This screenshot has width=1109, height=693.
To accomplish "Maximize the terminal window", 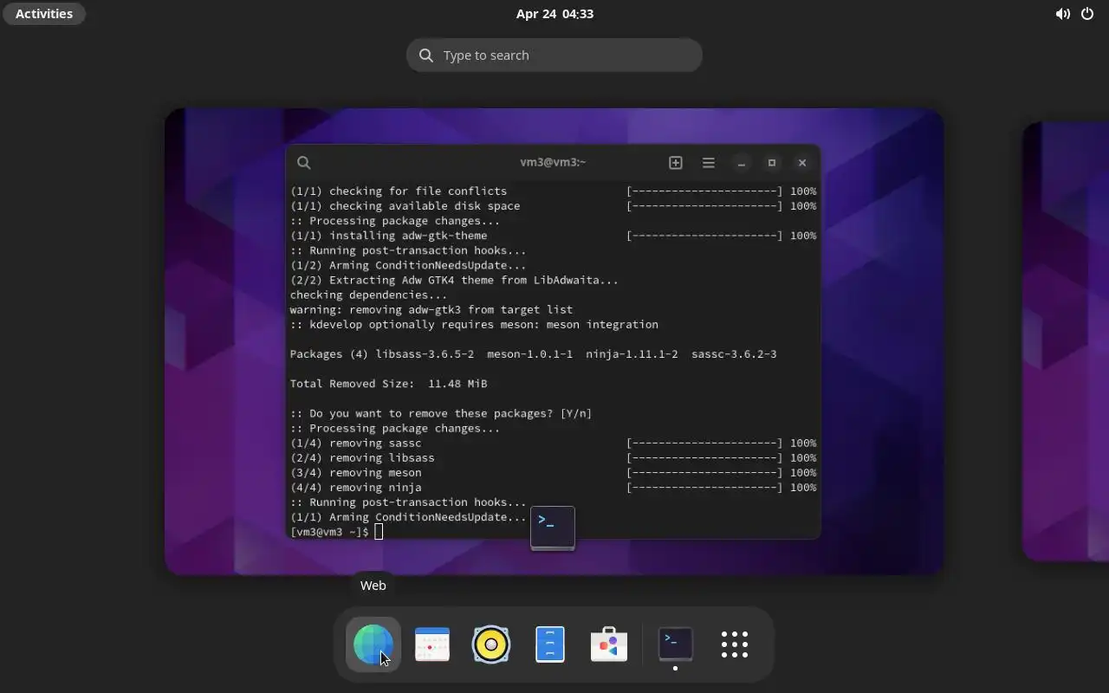I will coord(772,163).
